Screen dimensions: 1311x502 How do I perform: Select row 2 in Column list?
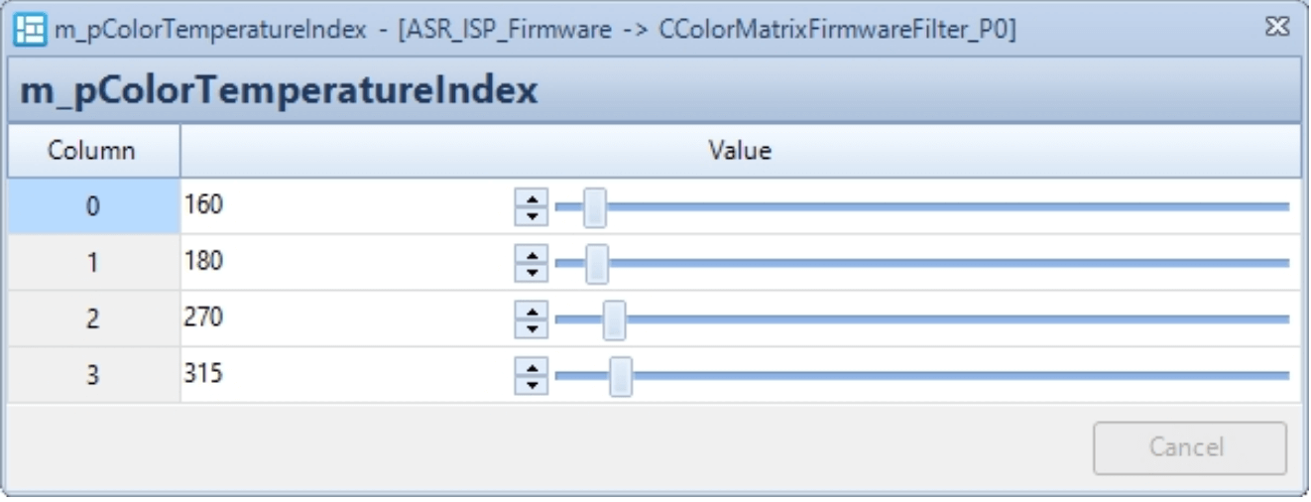click(93, 319)
